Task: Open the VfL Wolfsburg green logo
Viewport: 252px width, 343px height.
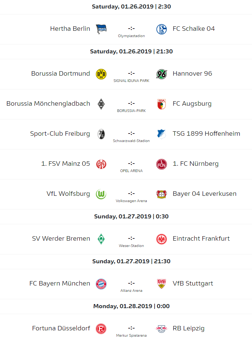Action: (x=101, y=194)
